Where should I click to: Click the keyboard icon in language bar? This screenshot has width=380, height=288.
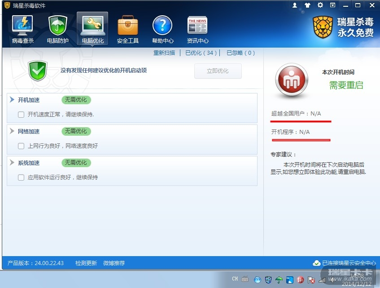click(x=245, y=279)
